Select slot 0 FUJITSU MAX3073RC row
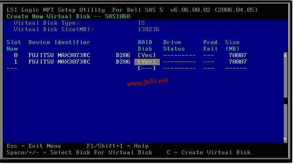This screenshot has width=293, height=164. pyautogui.click(x=127, y=55)
